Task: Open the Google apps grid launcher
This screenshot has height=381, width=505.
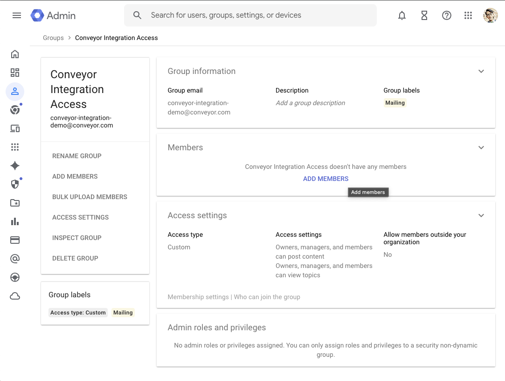Action: tap(468, 15)
